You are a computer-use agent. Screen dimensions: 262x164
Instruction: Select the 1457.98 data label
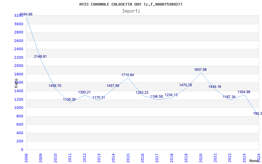coord(113,86)
